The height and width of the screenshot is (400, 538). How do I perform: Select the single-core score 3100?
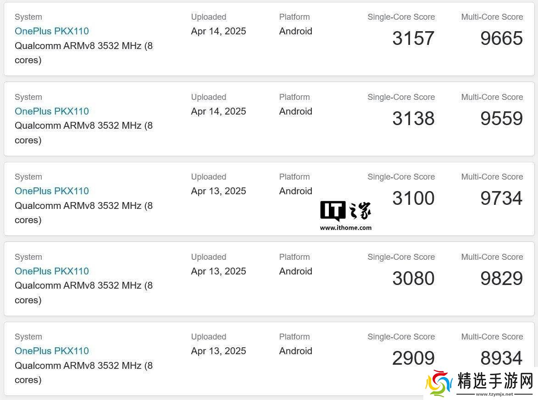pyautogui.click(x=413, y=198)
